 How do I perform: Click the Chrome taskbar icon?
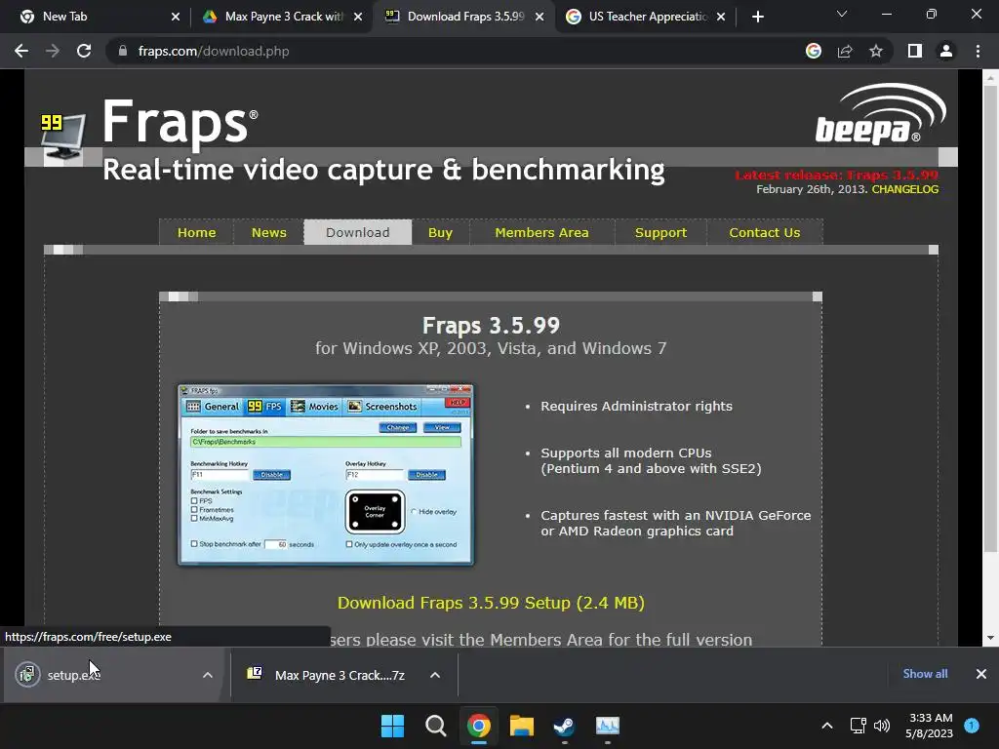(x=478, y=726)
